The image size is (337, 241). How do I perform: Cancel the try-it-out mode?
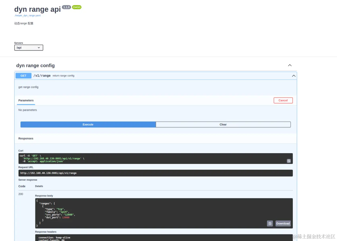pos(283,100)
